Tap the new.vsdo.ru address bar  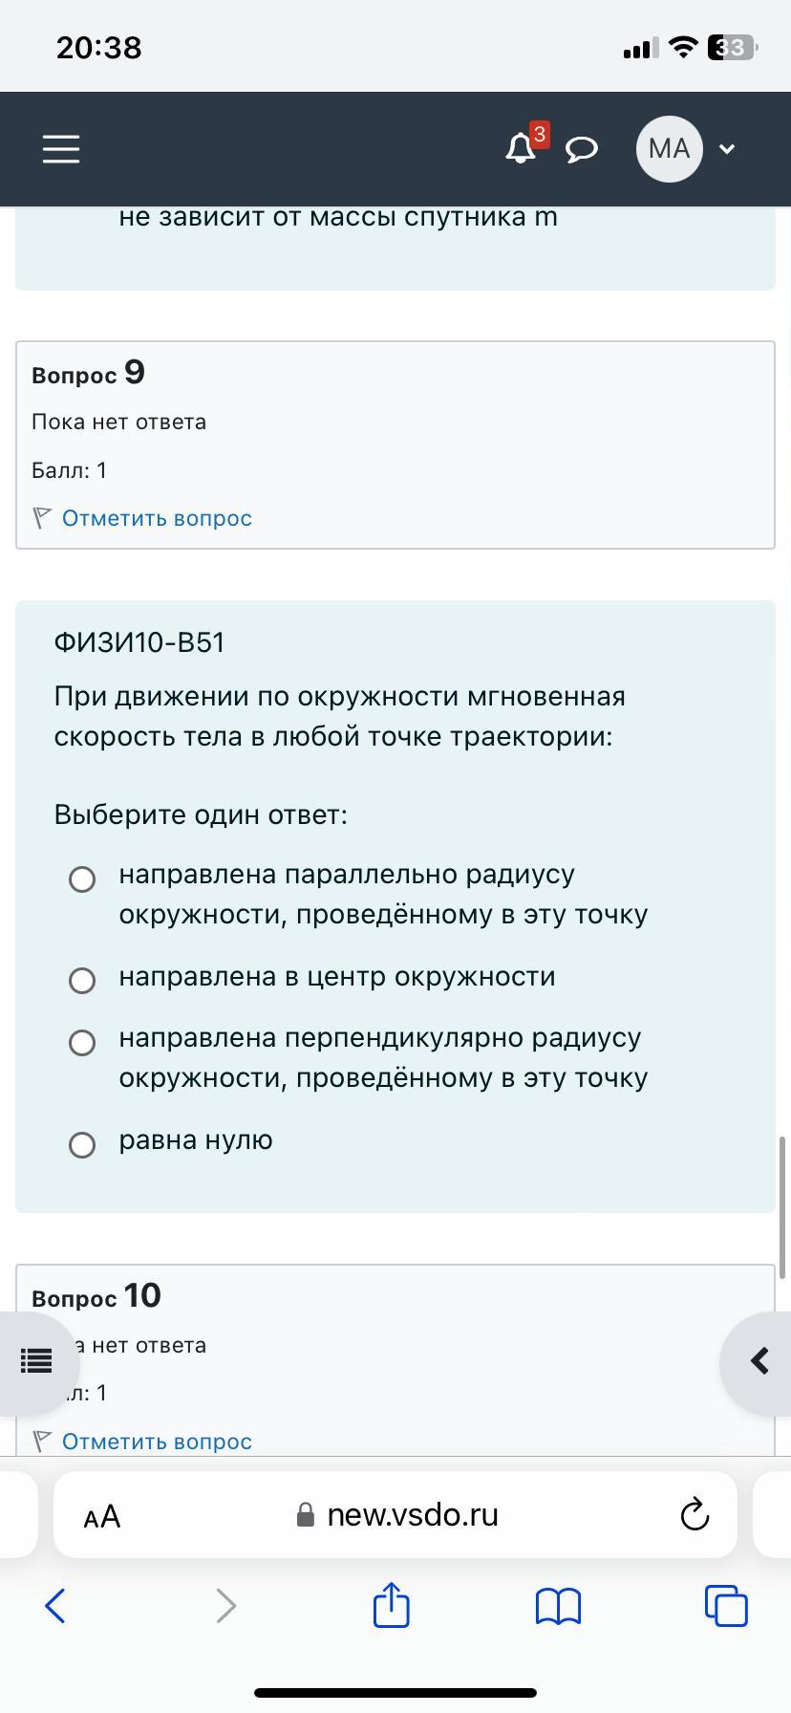click(x=395, y=1515)
